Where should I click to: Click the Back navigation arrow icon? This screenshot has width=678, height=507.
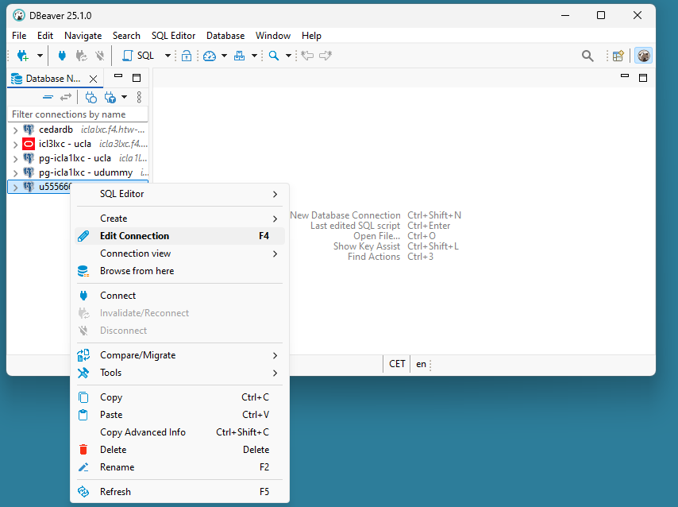click(307, 56)
